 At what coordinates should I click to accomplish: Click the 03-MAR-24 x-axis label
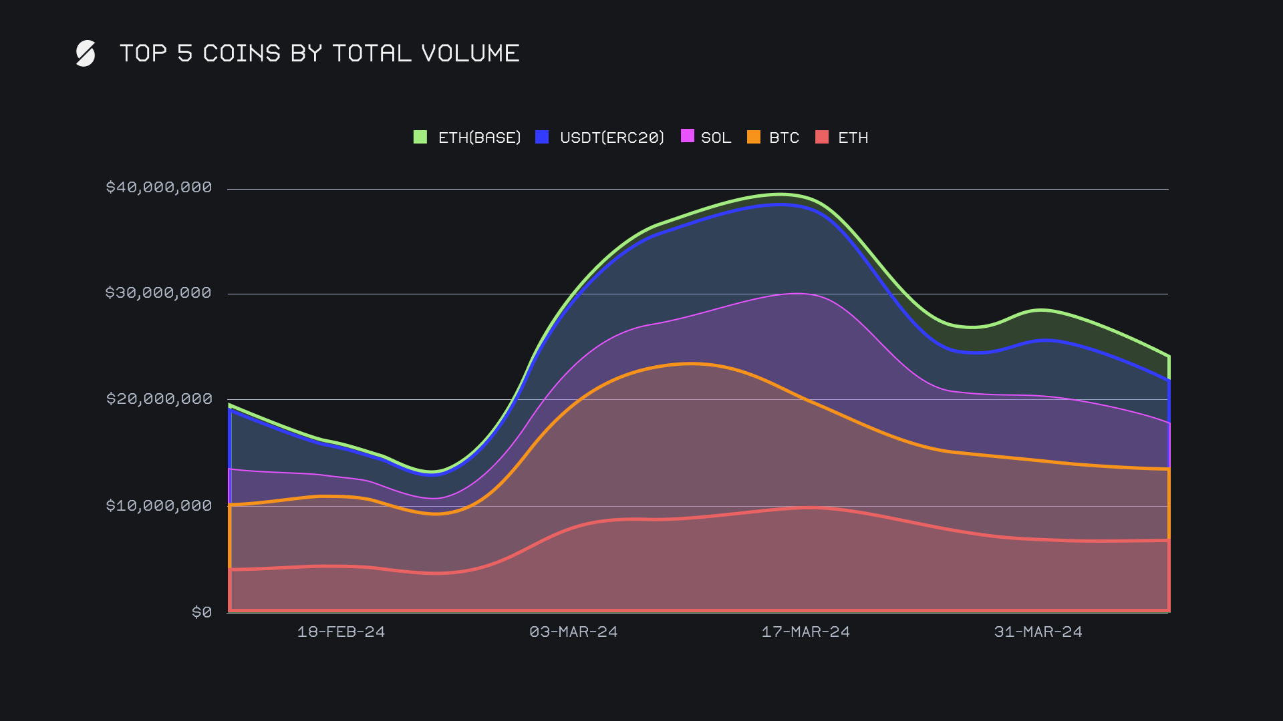click(x=573, y=632)
